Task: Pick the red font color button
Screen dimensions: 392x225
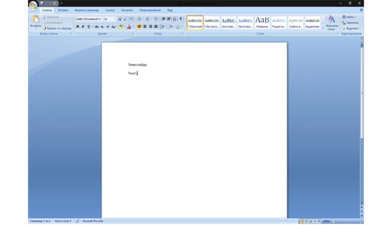Action: point(129,27)
